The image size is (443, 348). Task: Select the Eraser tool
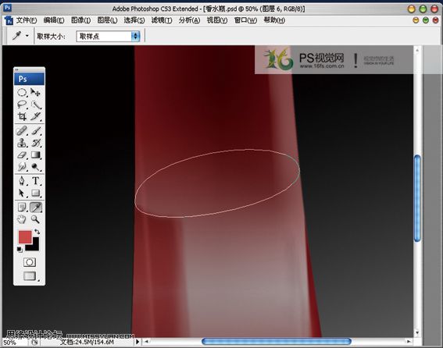(22, 154)
